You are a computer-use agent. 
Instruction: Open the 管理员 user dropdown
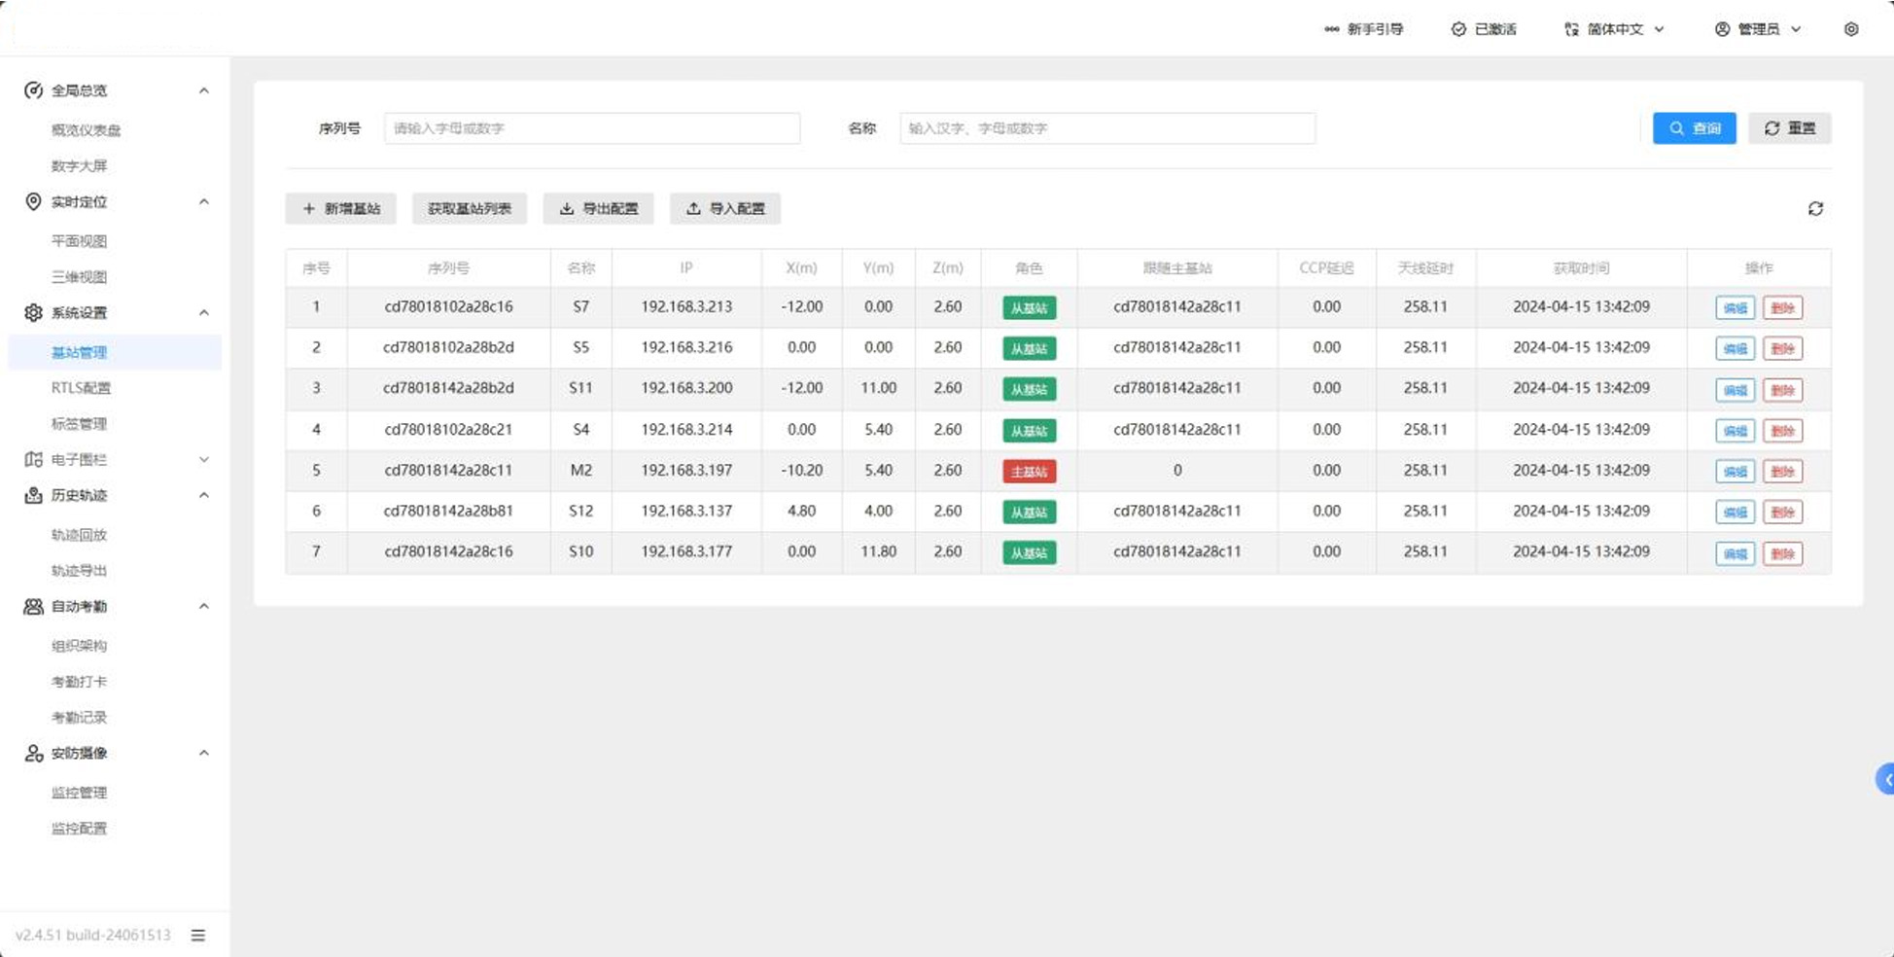[x=1758, y=29]
